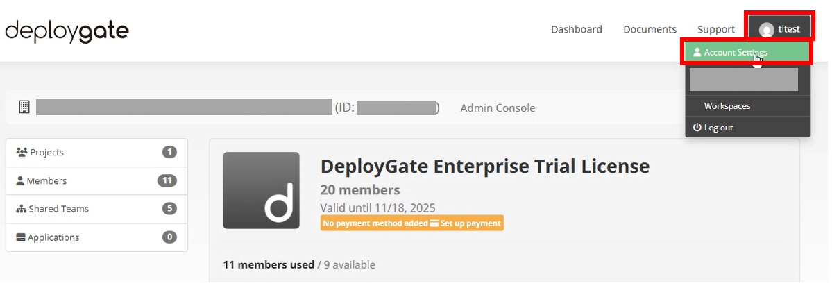Click the DeployGate Enterprise license thumbnail
The height and width of the screenshot is (297, 832).
261,190
